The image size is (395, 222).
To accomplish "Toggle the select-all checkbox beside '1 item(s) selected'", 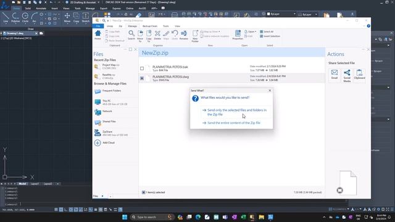I will tap(143, 192).
